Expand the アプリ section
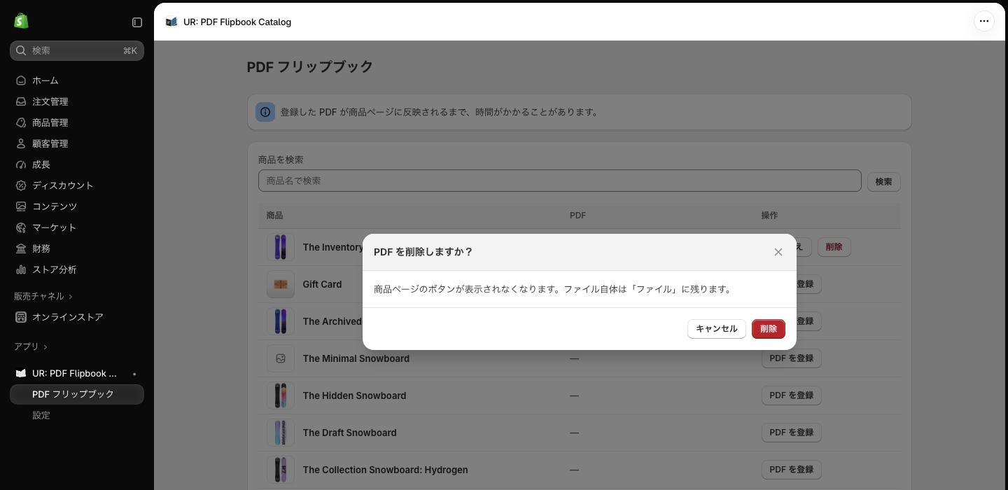 (x=31, y=346)
